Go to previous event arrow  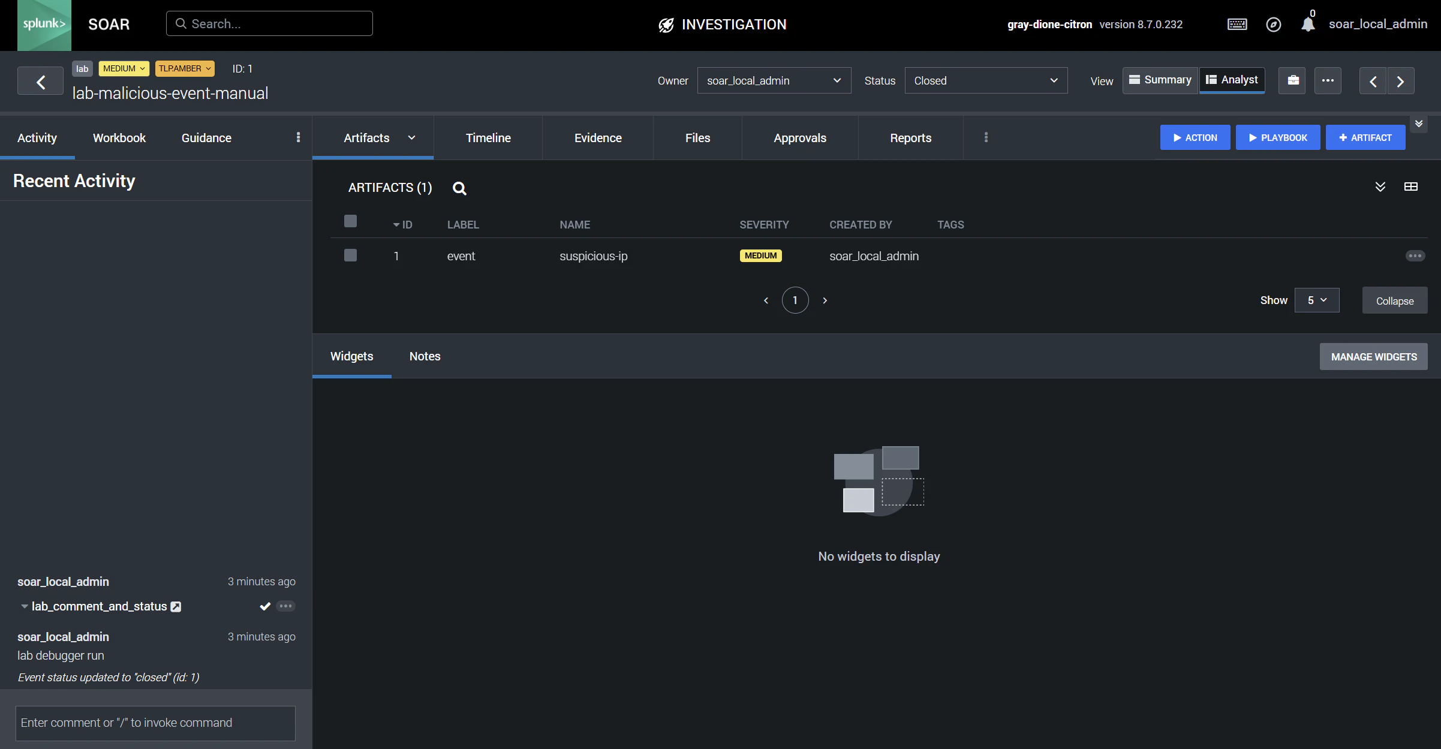[x=1373, y=81]
